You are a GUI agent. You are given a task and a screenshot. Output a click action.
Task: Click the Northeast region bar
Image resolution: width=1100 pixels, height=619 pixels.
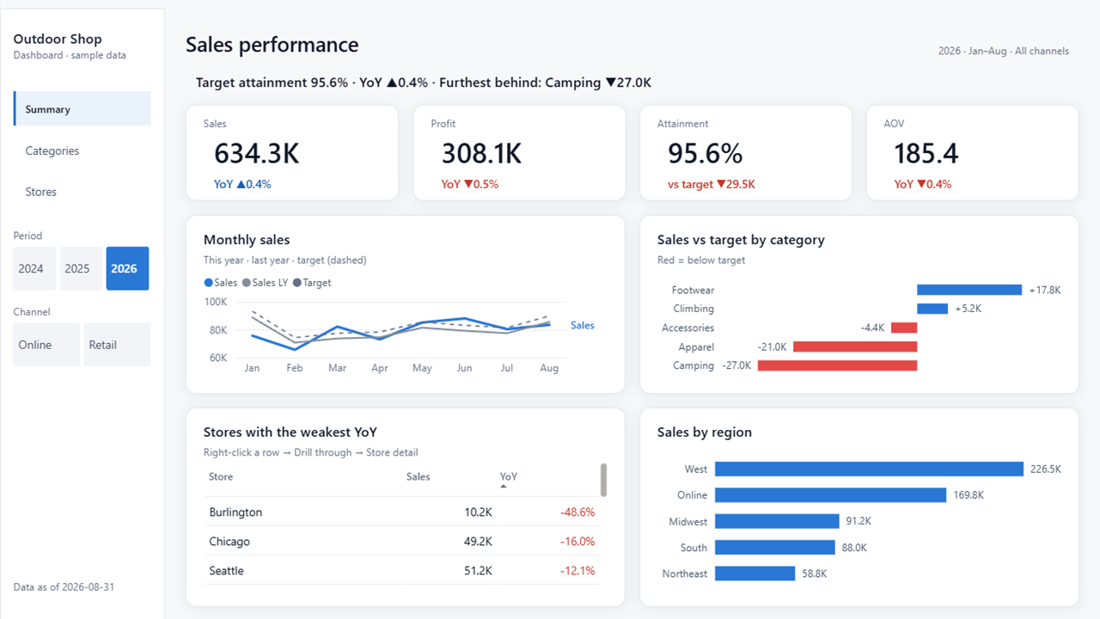755,573
